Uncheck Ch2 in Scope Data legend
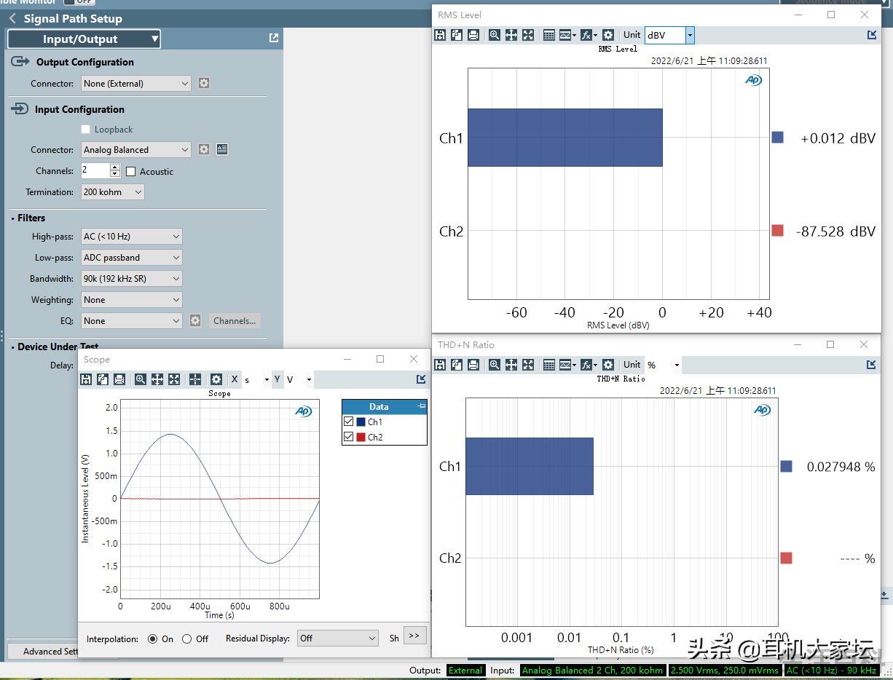The image size is (893, 680). [x=349, y=437]
